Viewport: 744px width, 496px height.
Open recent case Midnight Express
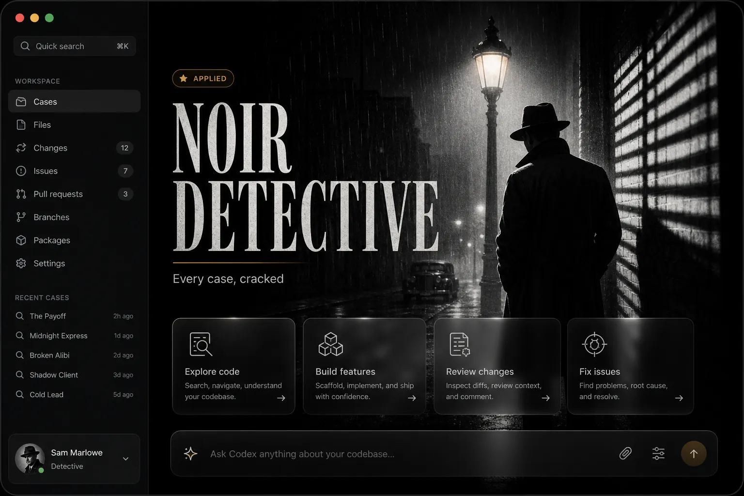pos(75,336)
